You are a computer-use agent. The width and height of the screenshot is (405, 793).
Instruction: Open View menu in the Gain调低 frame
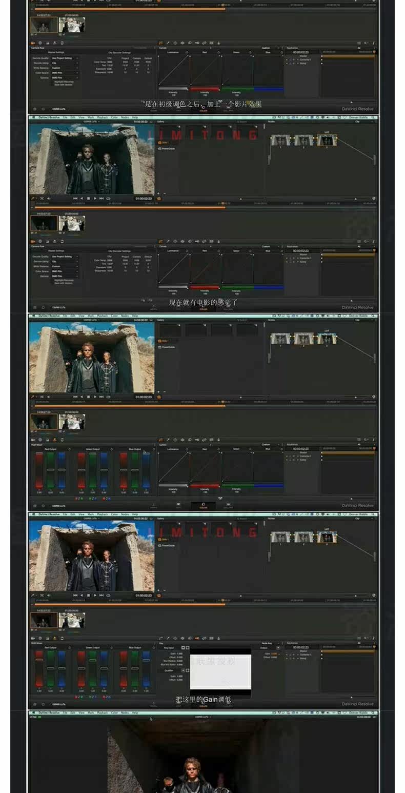pyautogui.click(x=81, y=514)
